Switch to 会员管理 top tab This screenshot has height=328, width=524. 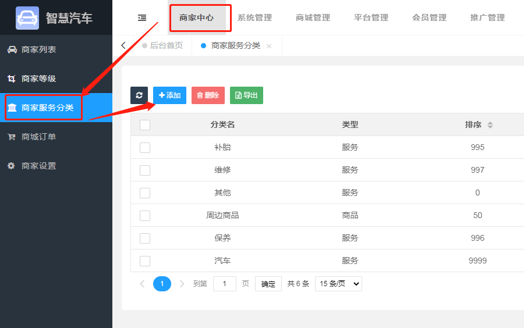(x=429, y=17)
